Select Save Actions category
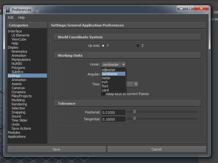Viewport: 218px width, 163px height. point(27,128)
